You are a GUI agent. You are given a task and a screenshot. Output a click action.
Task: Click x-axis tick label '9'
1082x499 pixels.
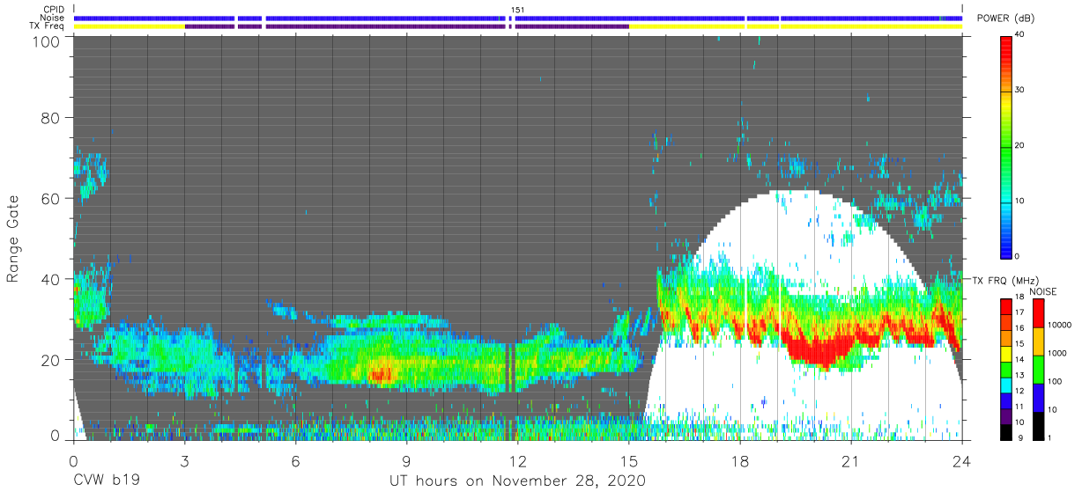[406, 461]
